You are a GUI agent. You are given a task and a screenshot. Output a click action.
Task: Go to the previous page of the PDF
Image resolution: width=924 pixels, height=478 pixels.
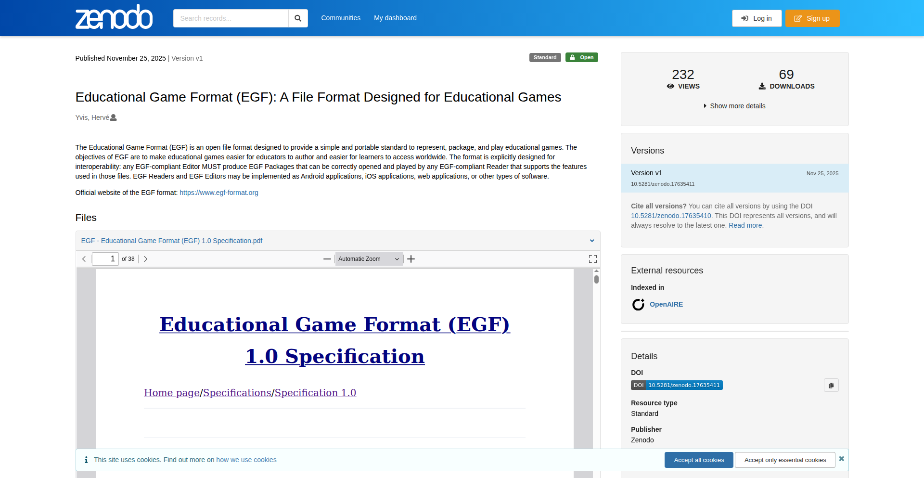click(84, 259)
